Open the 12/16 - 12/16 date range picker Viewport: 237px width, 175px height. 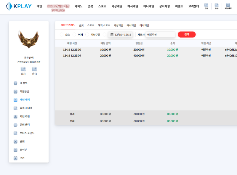tap(121, 35)
